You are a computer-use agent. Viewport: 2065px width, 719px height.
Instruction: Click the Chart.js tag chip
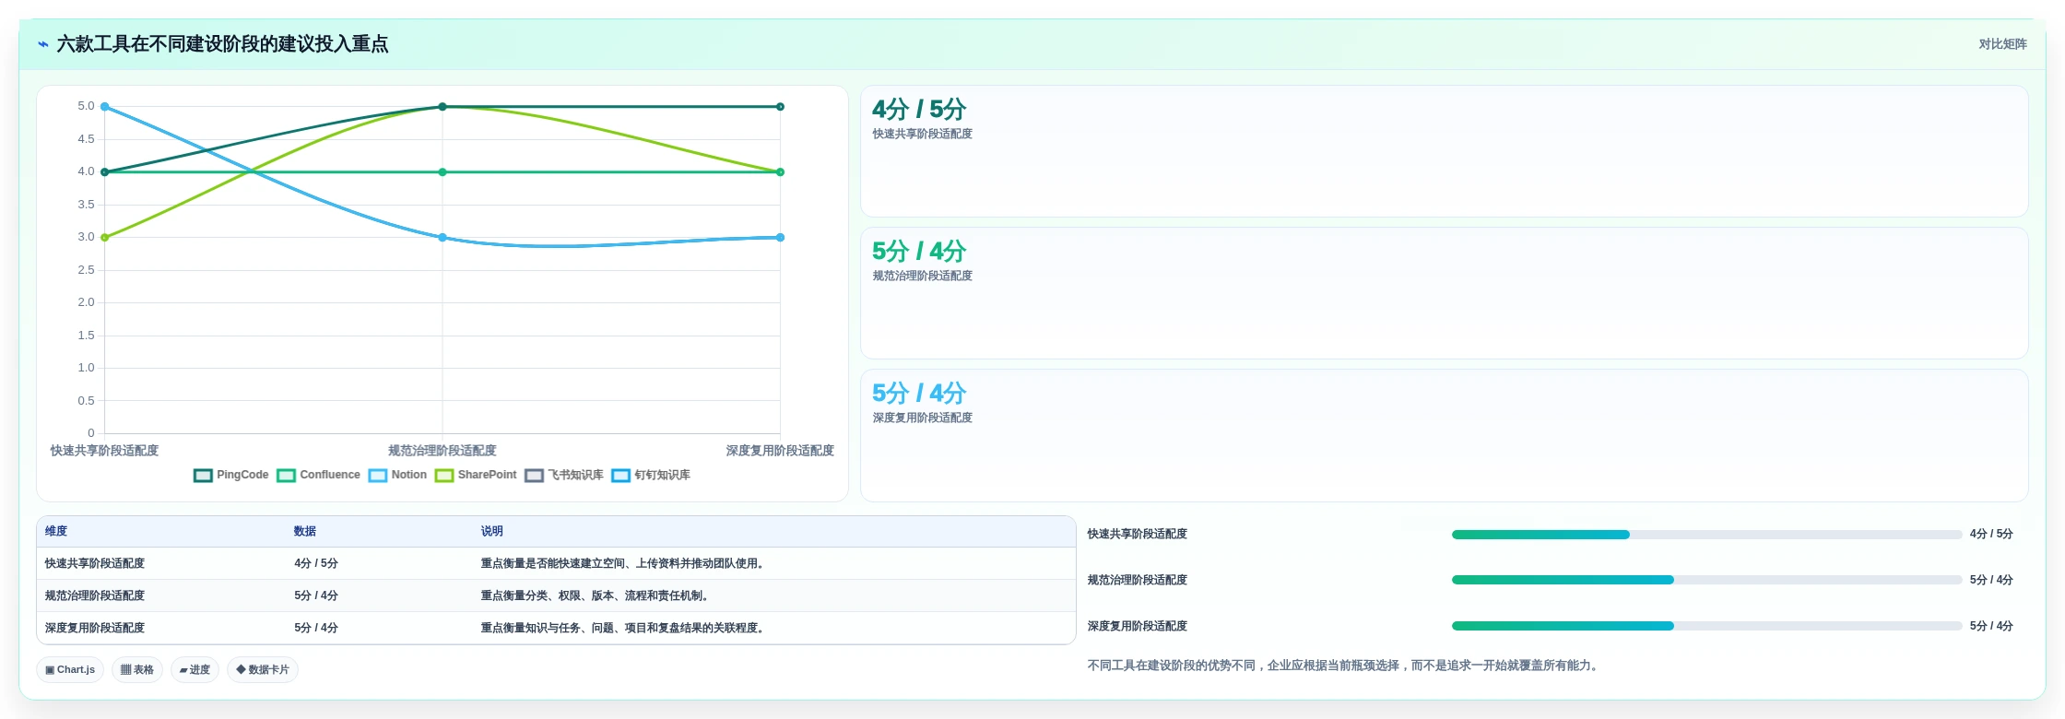[70, 670]
